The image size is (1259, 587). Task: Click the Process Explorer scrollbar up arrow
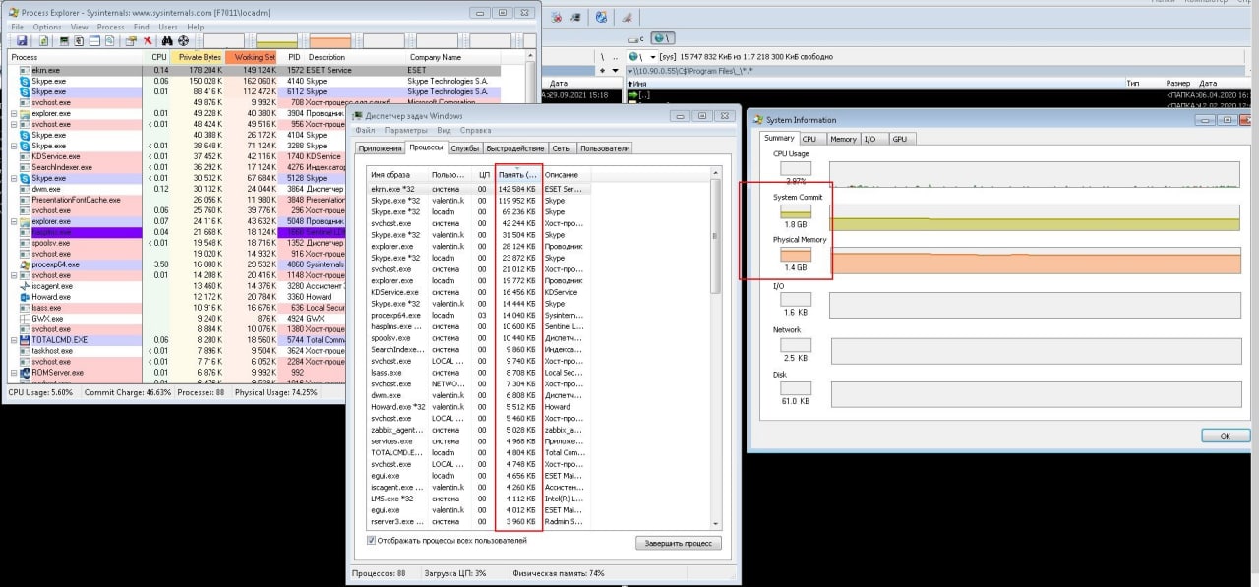click(531, 57)
